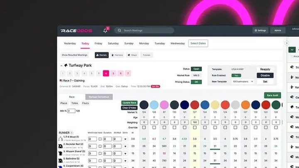Viewport: 299px width, 168px height.
Task: Click P K Wood's jockey silk icon
Action: tap(61, 139)
